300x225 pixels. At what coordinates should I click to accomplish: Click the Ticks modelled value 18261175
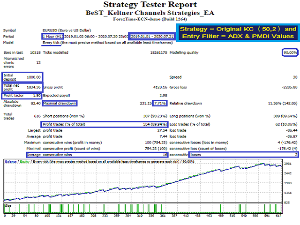(x=158, y=52)
